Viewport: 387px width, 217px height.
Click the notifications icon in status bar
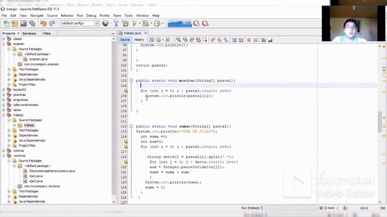pyautogui.click(x=345, y=208)
